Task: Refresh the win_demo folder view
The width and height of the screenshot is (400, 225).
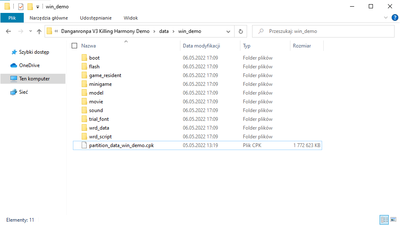Action: tap(240, 31)
